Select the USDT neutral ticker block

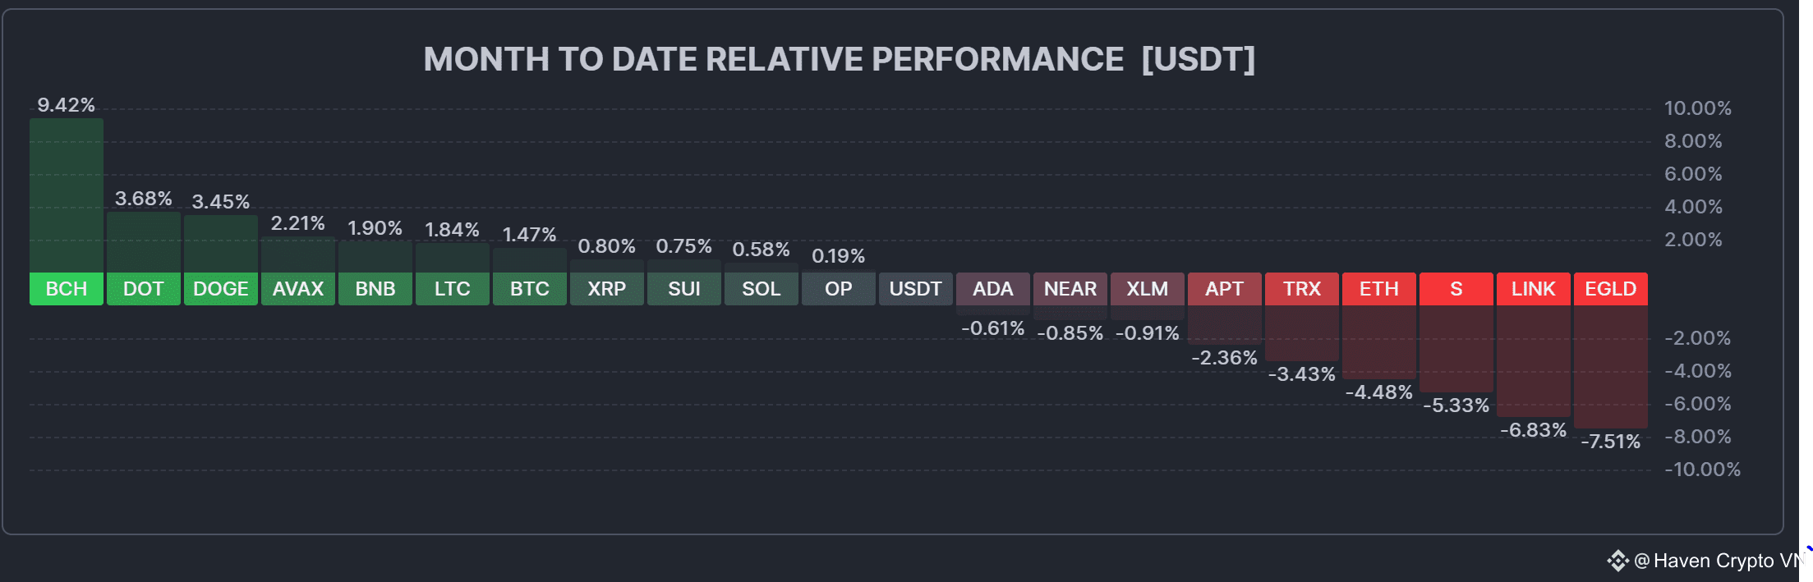click(x=916, y=289)
